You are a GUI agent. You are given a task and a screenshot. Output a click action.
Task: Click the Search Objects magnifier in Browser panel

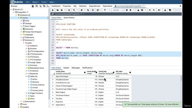[44, 6]
